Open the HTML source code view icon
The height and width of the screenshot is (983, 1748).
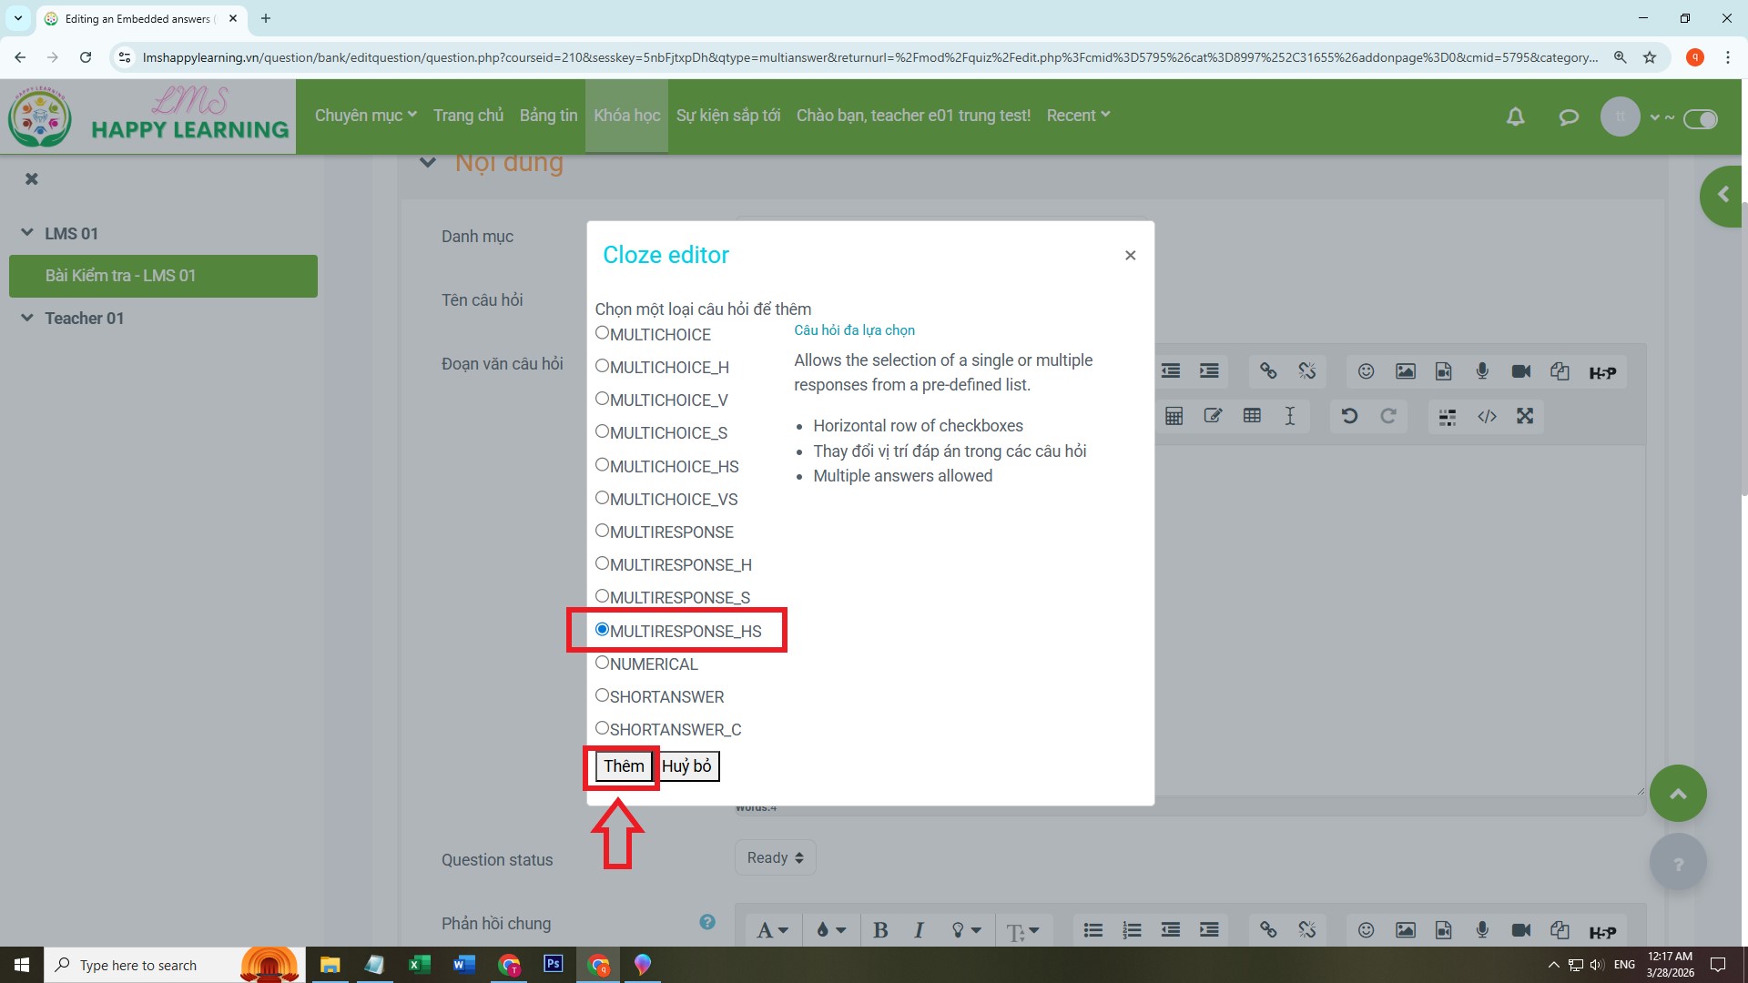pos(1487,416)
